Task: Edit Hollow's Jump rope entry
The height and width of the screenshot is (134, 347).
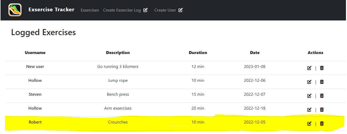Action: 309,82
